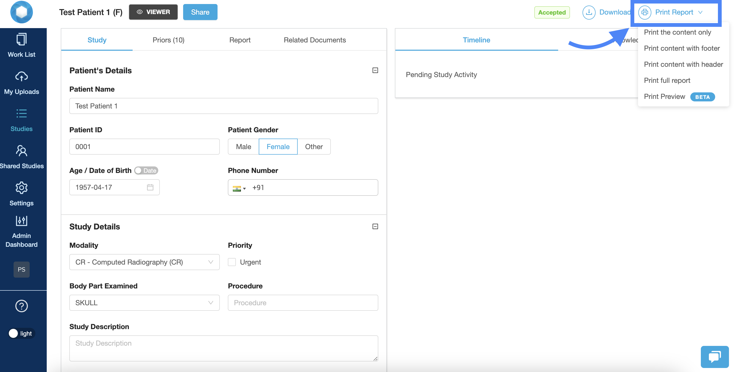Image resolution: width=734 pixels, height=372 pixels.
Task: Click the Download report icon
Action: 589,12
